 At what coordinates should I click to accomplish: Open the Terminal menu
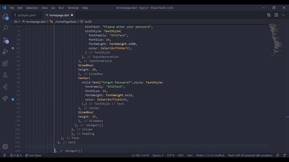point(73,8)
